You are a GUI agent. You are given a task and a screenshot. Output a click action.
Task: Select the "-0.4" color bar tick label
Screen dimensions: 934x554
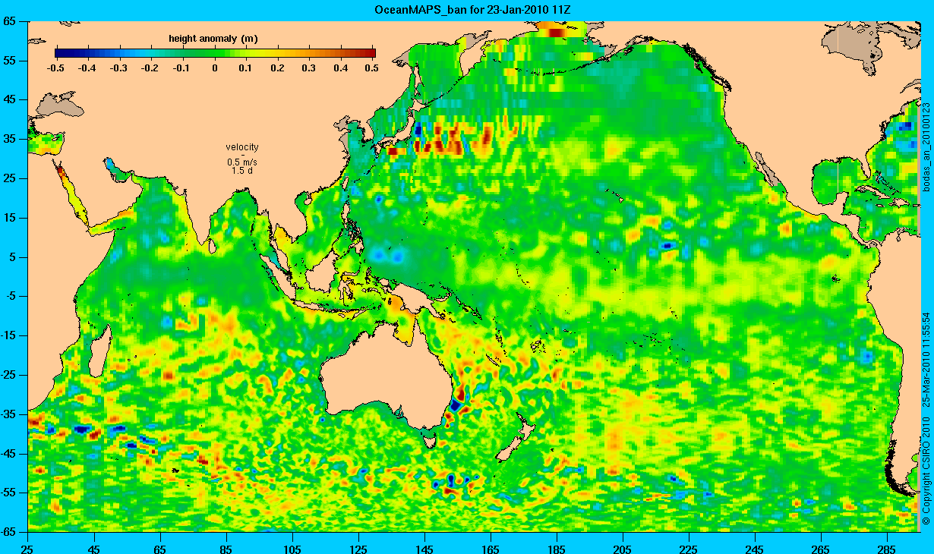tap(87, 68)
